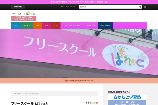Open the ギャラリー menu item
This screenshot has width=158, height=105.
27,25
